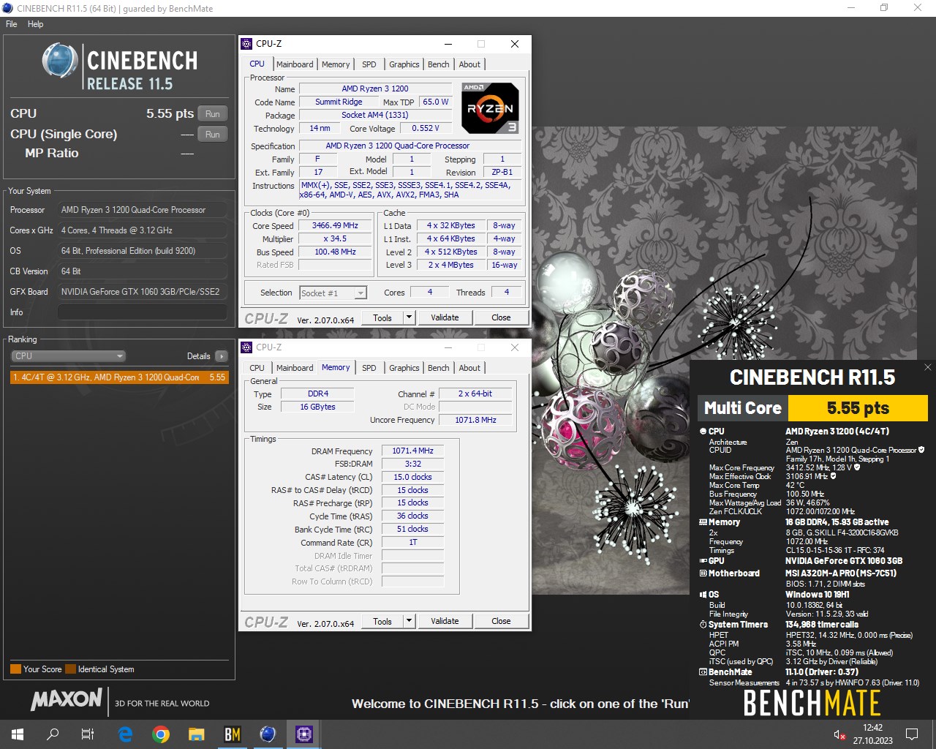Viewport: 936px width, 749px height.
Task: Open the File menu in Cinebench
Action: tap(12, 24)
